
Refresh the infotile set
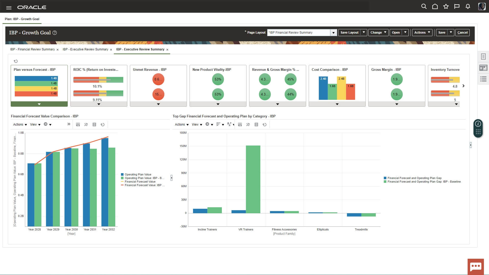pyautogui.click(x=16, y=61)
